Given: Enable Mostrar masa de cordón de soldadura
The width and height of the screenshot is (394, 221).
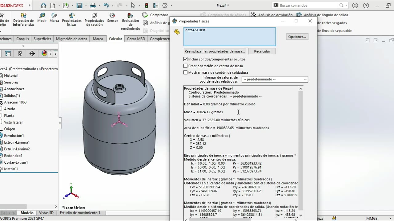Looking at the screenshot, I should pyautogui.click(x=185, y=72).
